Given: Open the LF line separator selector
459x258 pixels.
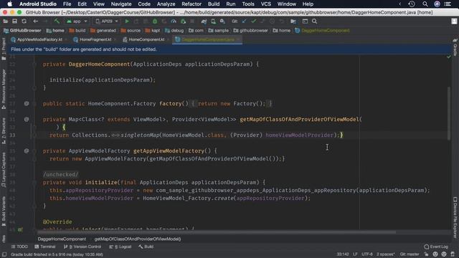Looking at the screenshot, I should coord(355,254).
